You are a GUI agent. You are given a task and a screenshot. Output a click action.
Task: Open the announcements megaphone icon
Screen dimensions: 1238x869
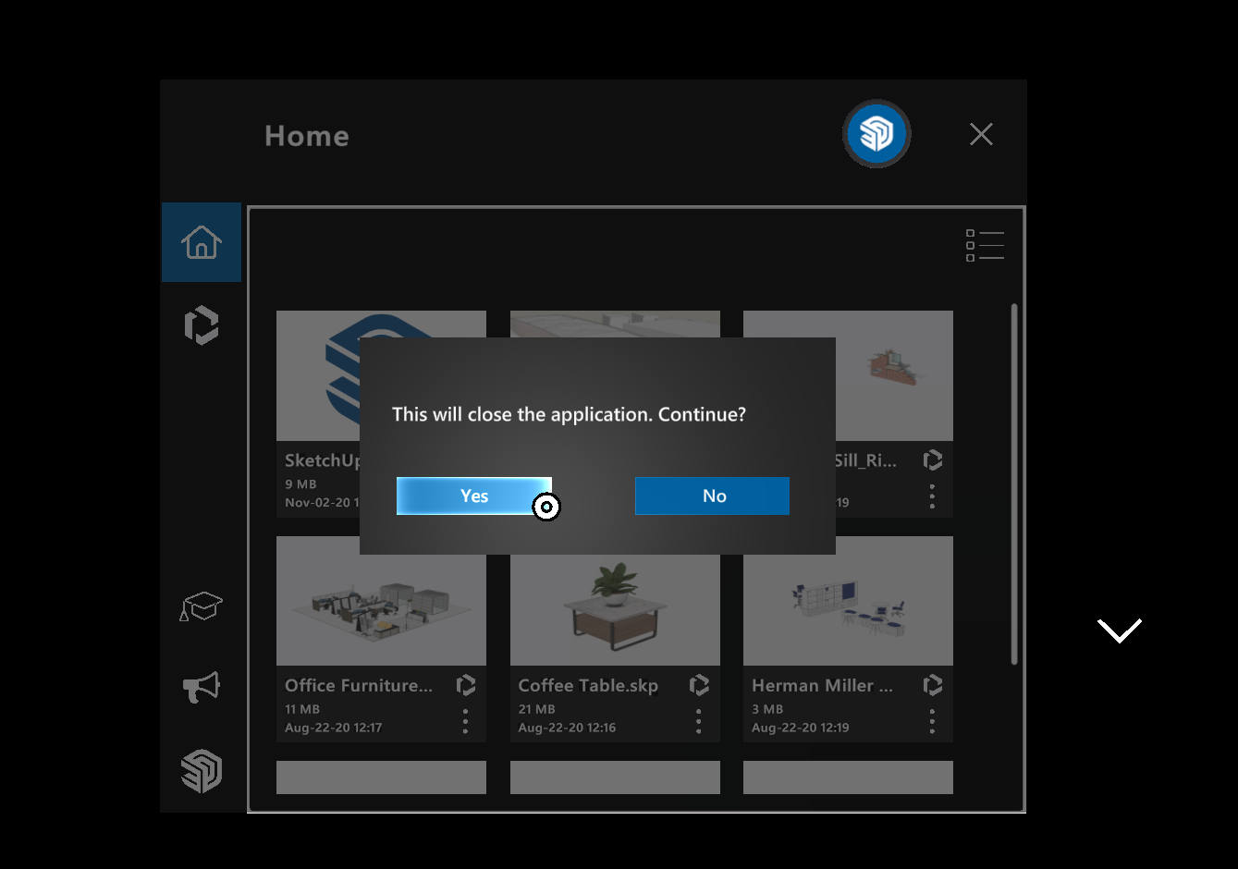point(202,687)
